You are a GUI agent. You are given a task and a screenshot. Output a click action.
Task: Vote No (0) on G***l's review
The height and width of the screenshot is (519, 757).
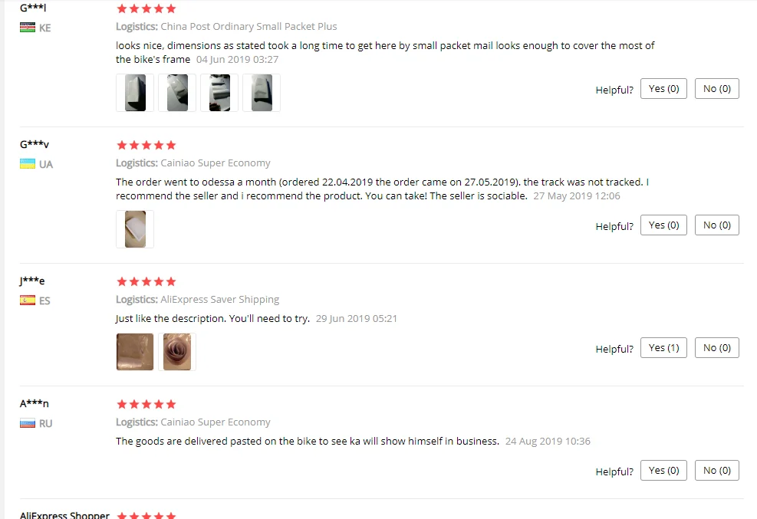(717, 89)
